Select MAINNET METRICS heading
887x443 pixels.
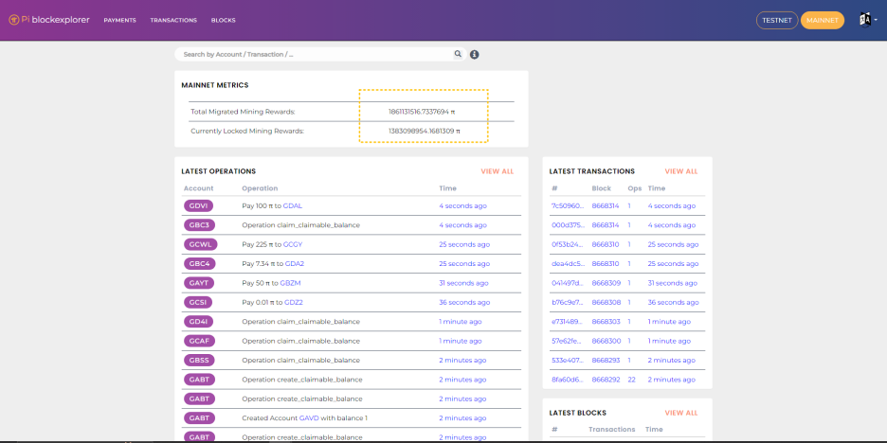(x=215, y=85)
